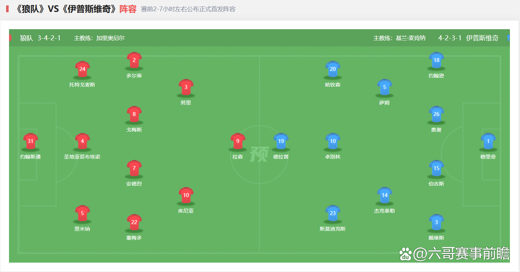Screen dimensions: 520x272
Task: Click red jersey number 9 拉森
Action: click(x=238, y=141)
